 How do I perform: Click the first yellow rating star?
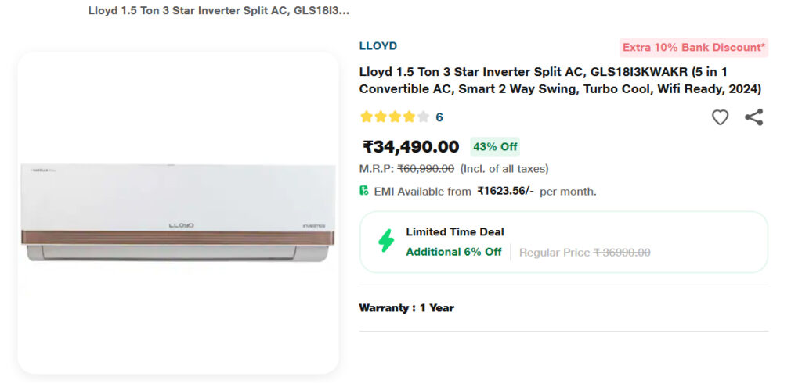[x=367, y=117]
